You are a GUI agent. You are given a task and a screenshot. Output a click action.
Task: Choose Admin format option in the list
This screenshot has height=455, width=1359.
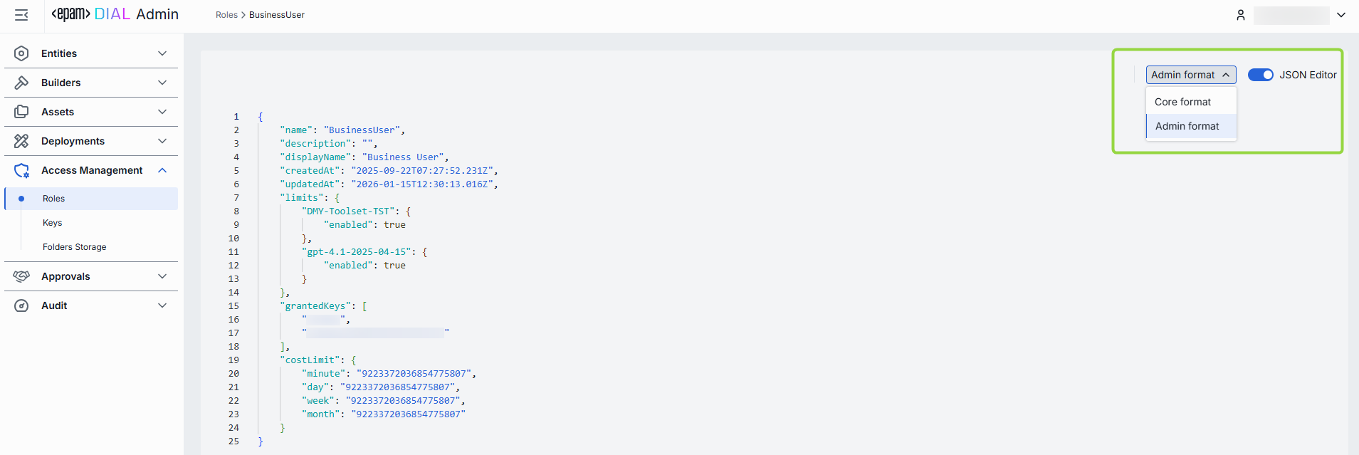(x=1187, y=126)
